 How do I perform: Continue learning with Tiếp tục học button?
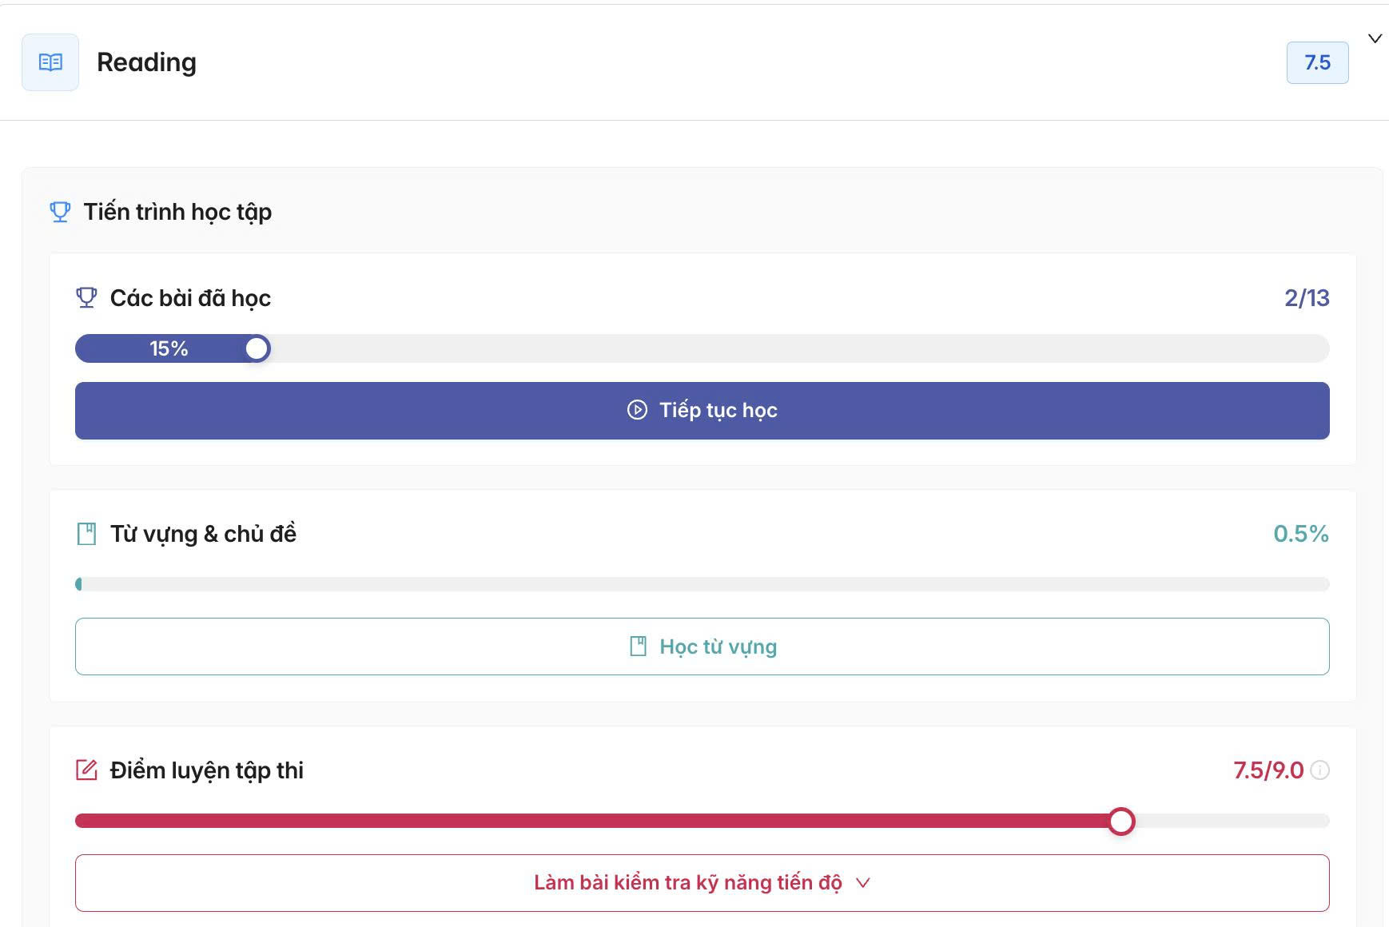click(702, 411)
